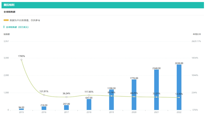Screen dimensions: 207x116
Task: Click the 2020 bar labeled 1776.00
Action: click(134, 95)
